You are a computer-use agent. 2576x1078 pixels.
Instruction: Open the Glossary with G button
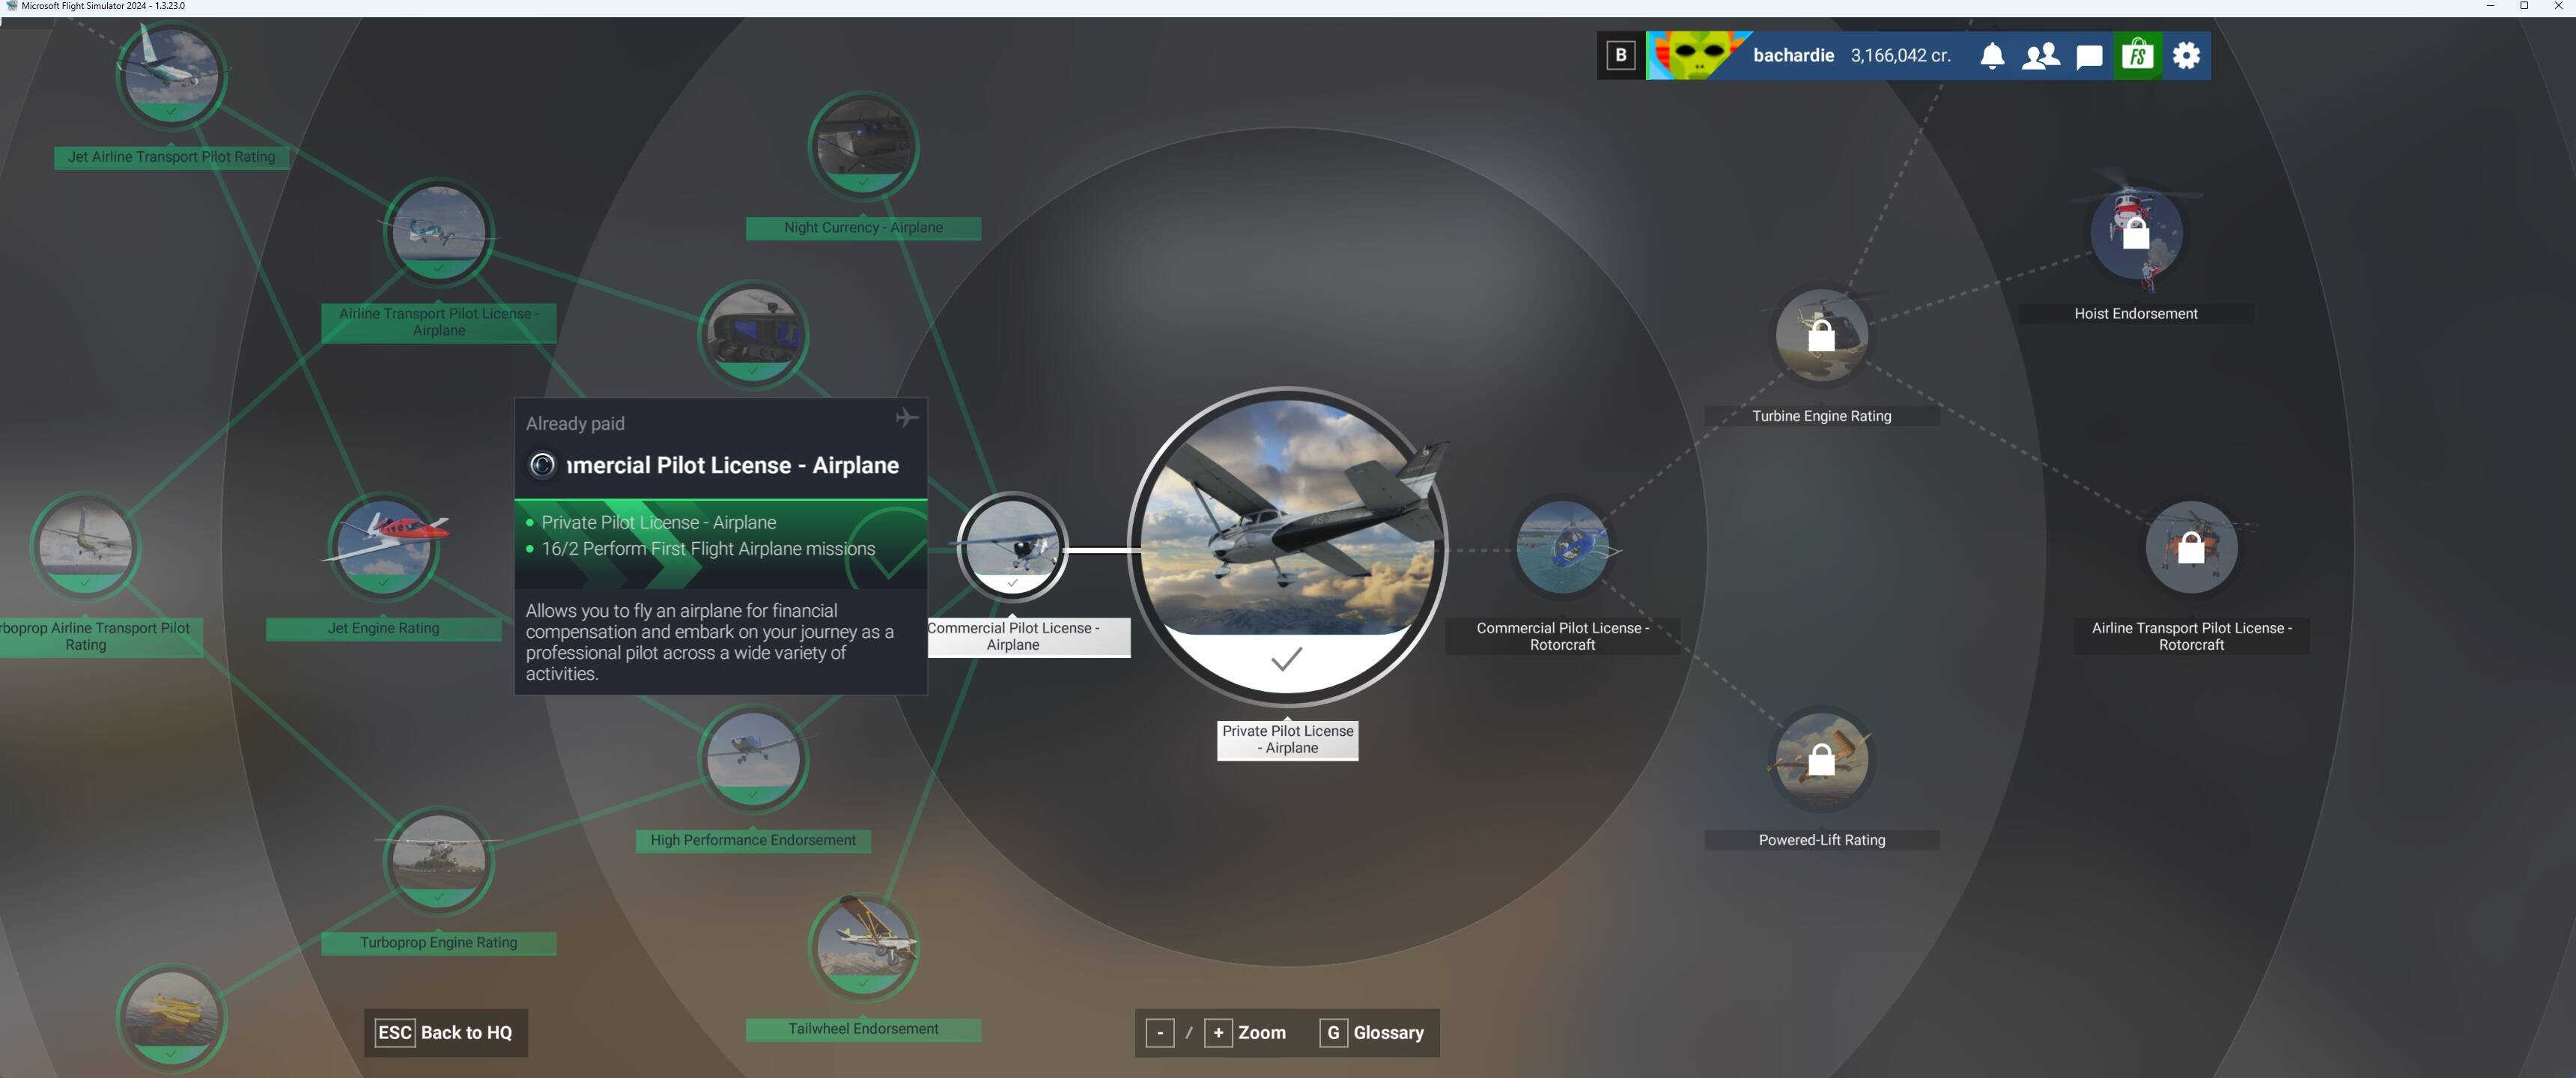pos(1372,1032)
